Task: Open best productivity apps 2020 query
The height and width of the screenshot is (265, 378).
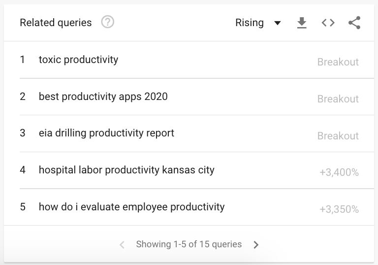Action: pyautogui.click(x=103, y=97)
